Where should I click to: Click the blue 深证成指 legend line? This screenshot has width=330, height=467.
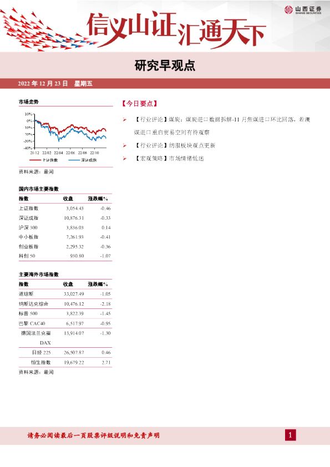coord(74,160)
